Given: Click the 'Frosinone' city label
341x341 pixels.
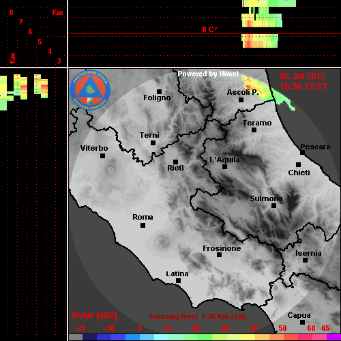Looking at the screenshot, I should click(222, 248).
